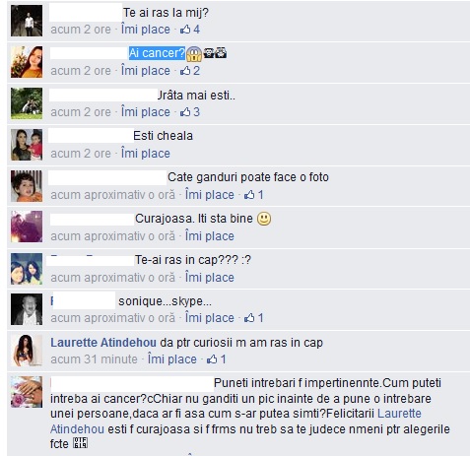Click thumbs-up icon on Laurette Atindehou's comment
This screenshot has width=470, height=456.
[x=212, y=359]
